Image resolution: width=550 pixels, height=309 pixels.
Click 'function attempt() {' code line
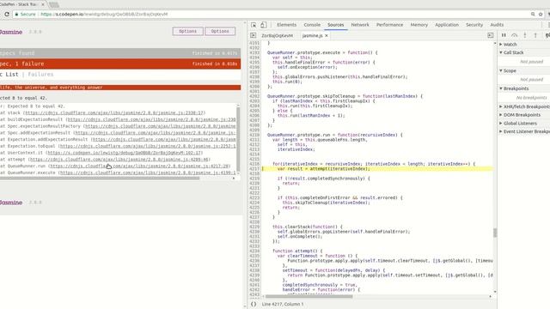(297, 251)
